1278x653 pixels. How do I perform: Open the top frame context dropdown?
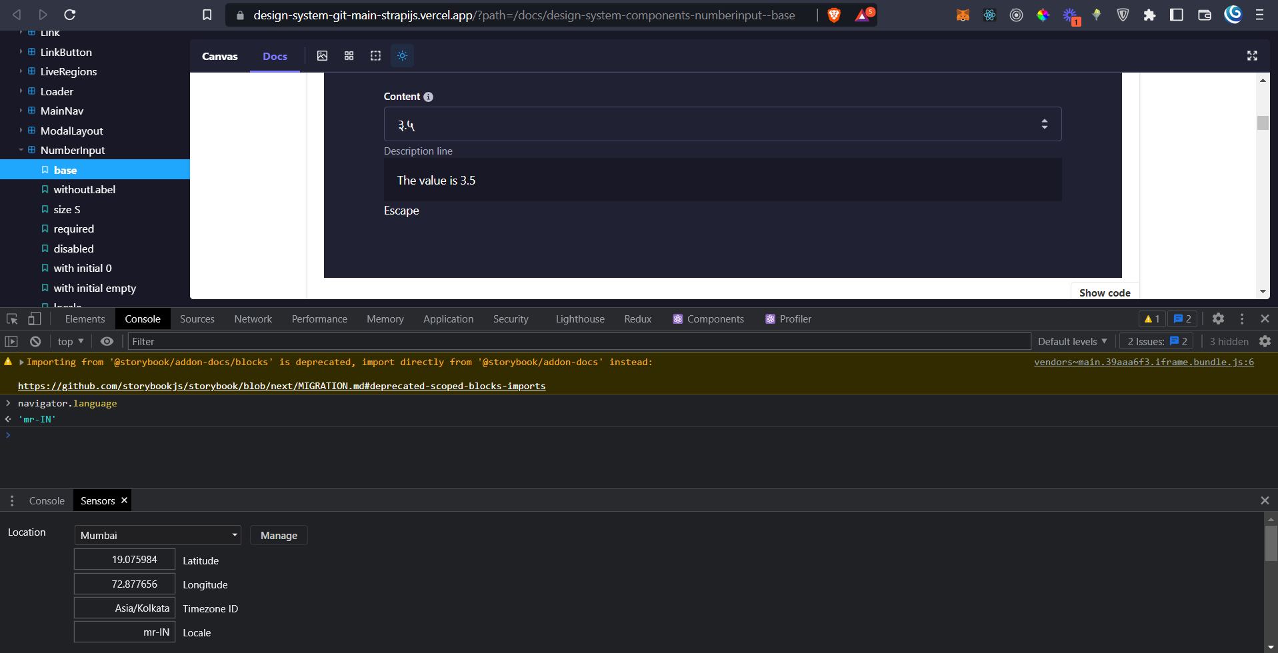tap(69, 341)
